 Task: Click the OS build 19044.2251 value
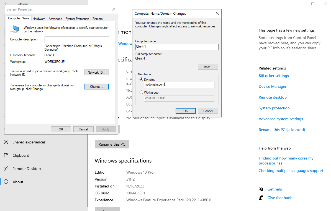135,193
